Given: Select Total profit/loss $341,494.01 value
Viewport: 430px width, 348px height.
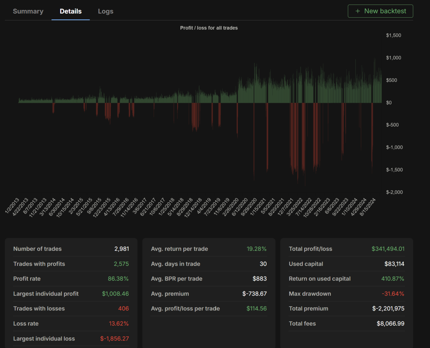Looking at the screenshot, I should click(x=388, y=249).
